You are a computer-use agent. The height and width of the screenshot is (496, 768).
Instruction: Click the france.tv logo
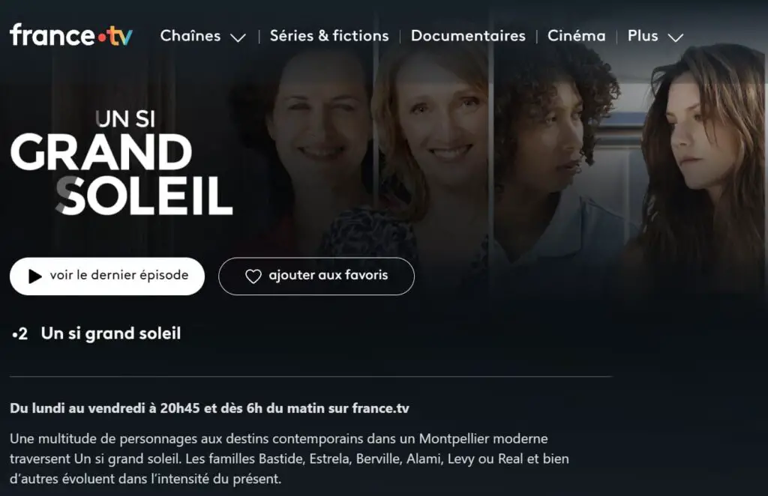coord(71,35)
